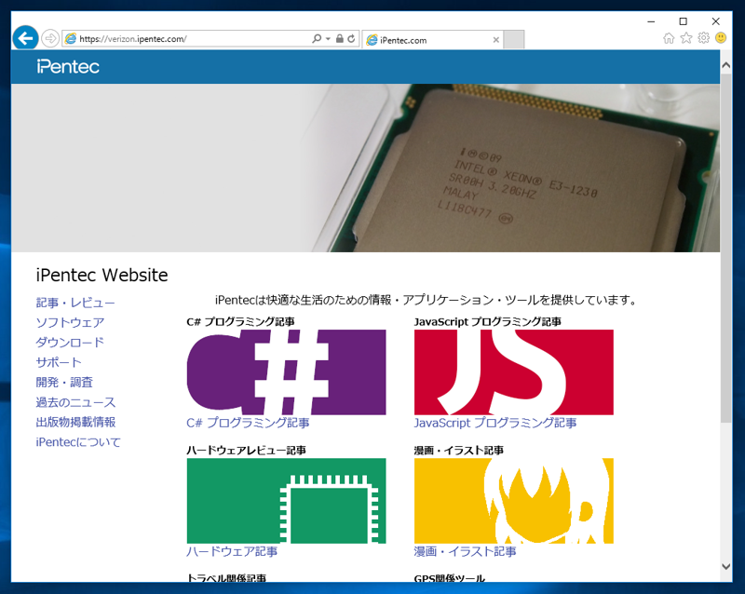Image resolution: width=745 pixels, height=594 pixels.
Task: Open Favorites star icon
Action: tap(686, 38)
